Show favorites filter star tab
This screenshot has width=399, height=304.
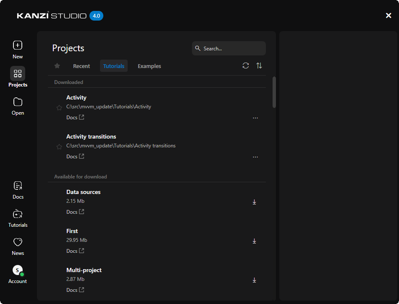[58, 66]
